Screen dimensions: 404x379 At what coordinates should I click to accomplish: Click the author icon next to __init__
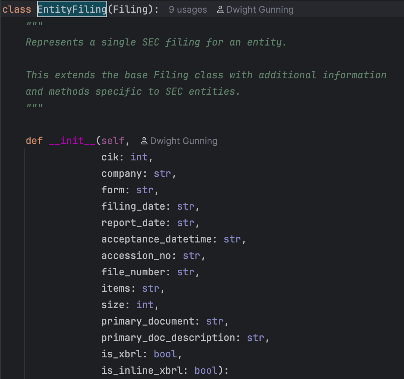[144, 141]
